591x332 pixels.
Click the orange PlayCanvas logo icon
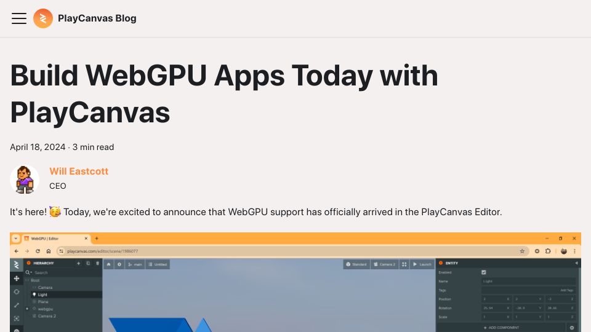pos(43,18)
